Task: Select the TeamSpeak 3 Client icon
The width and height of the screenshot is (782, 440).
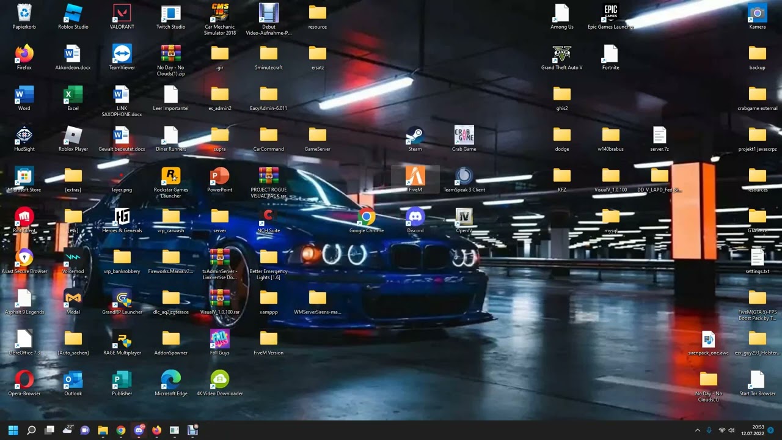Action: coord(464,180)
